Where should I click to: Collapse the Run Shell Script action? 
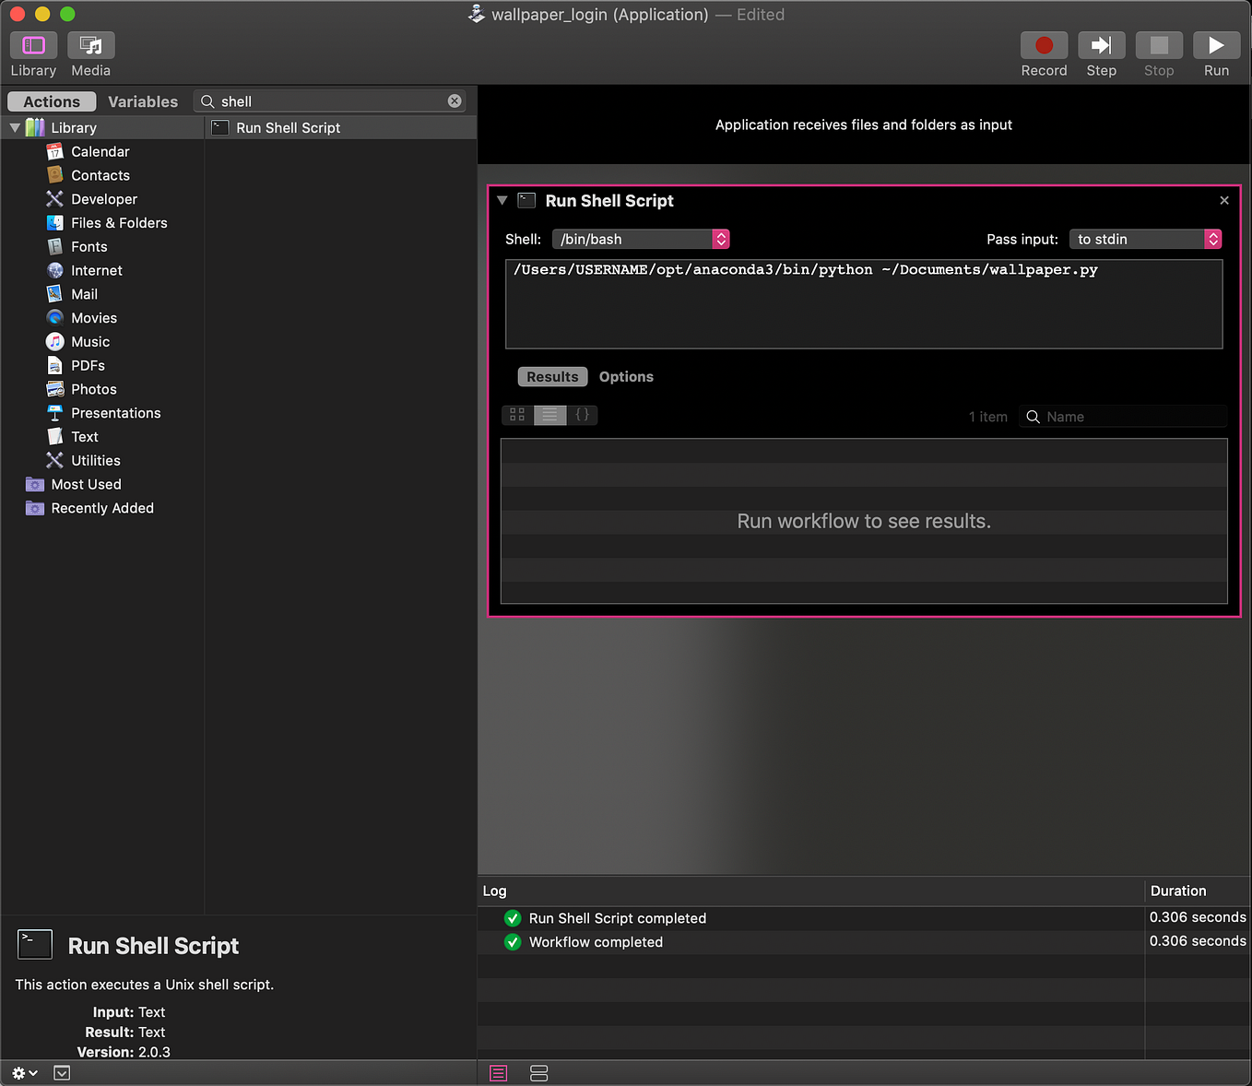(x=502, y=200)
